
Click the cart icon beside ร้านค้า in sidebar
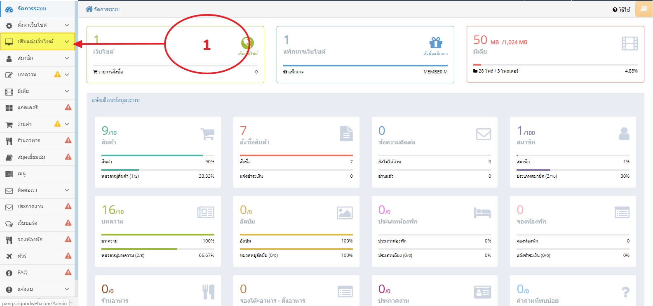pos(9,125)
